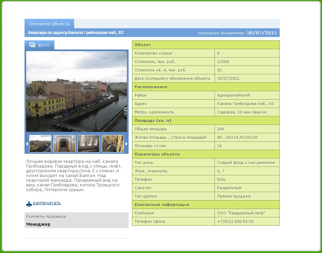Select the canal view thumbnail
Viewport: 322px width, 253px height.
click(40, 144)
